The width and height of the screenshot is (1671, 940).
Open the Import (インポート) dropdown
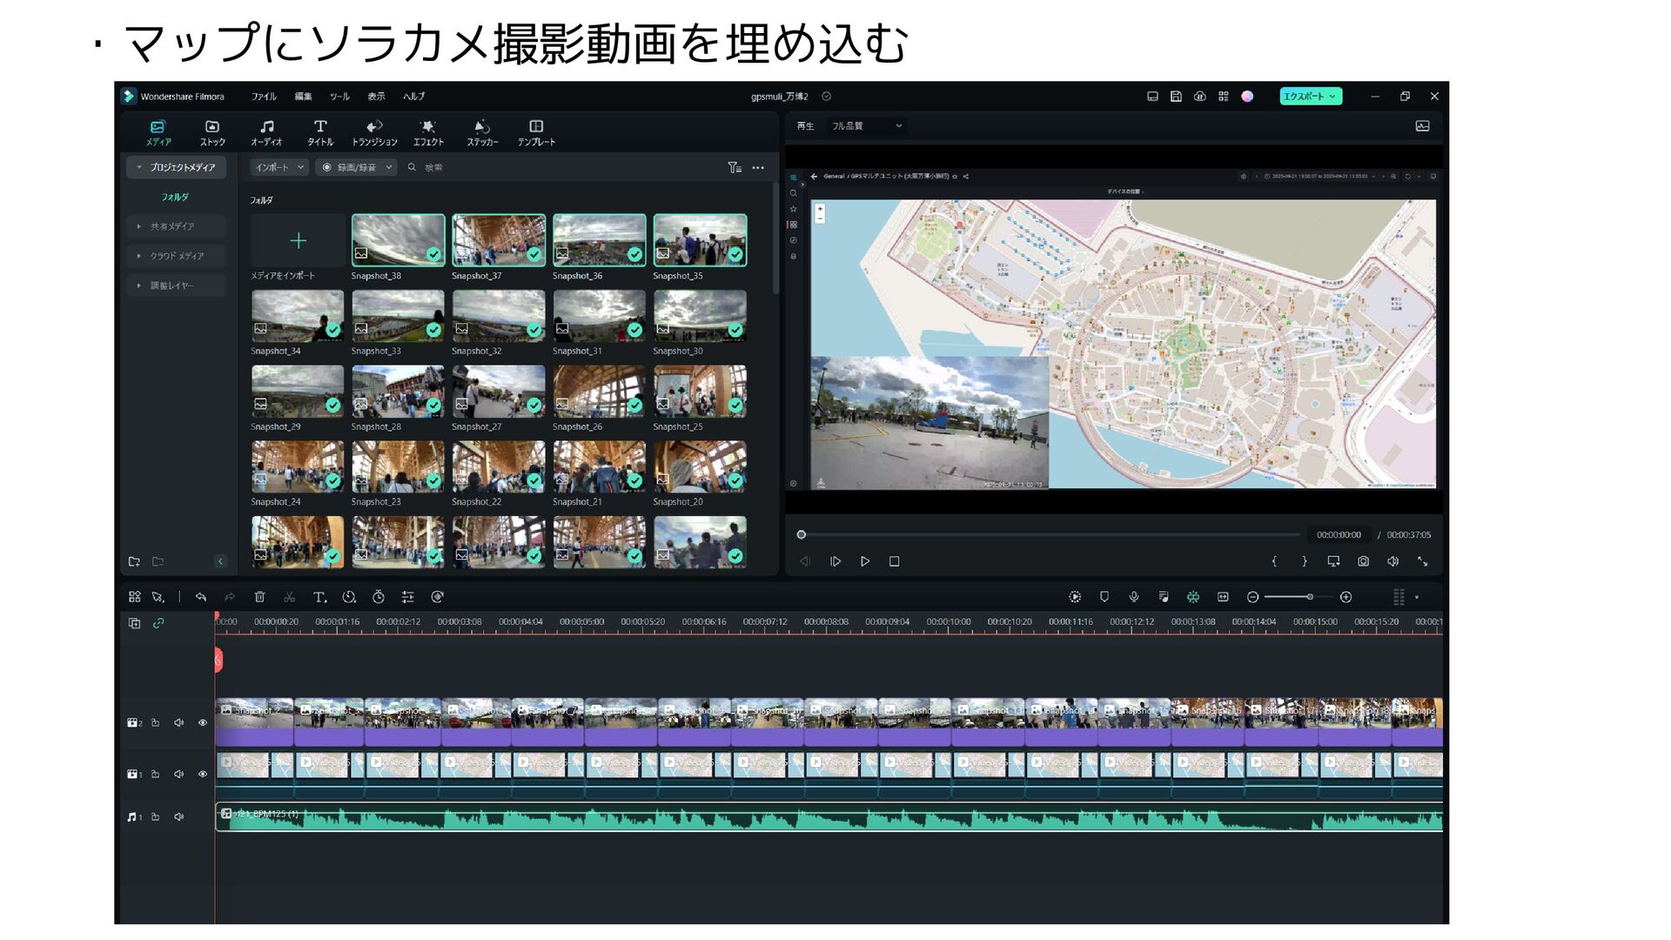pyautogui.click(x=278, y=167)
